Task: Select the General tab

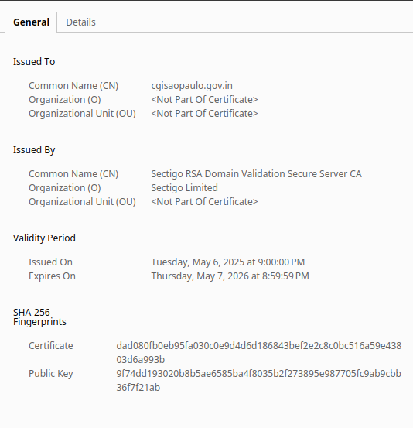Action: point(31,22)
